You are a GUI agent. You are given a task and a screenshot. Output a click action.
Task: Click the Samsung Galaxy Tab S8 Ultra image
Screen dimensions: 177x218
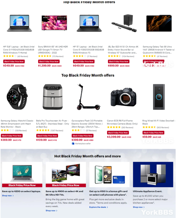tap(159, 23)
